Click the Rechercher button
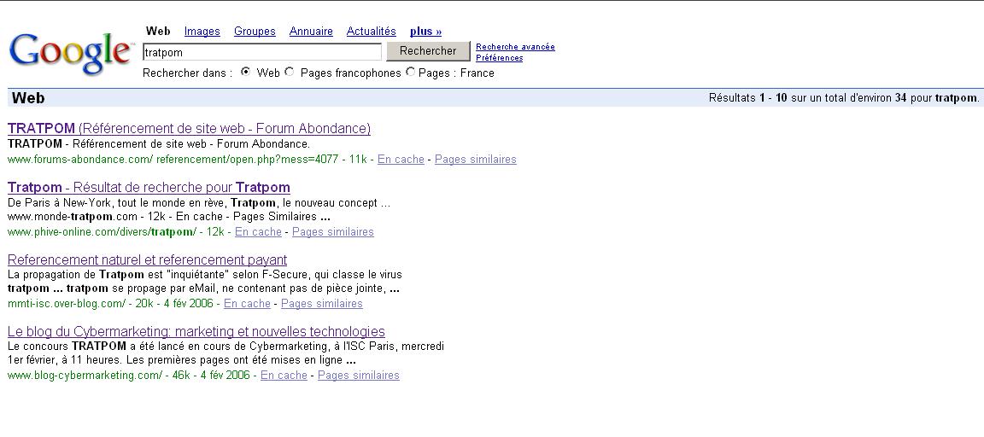 click(x=428, y=51)
